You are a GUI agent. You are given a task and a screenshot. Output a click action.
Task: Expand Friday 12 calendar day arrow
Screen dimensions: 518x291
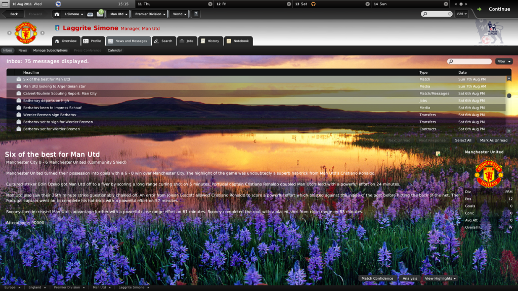tap(289, 4)
